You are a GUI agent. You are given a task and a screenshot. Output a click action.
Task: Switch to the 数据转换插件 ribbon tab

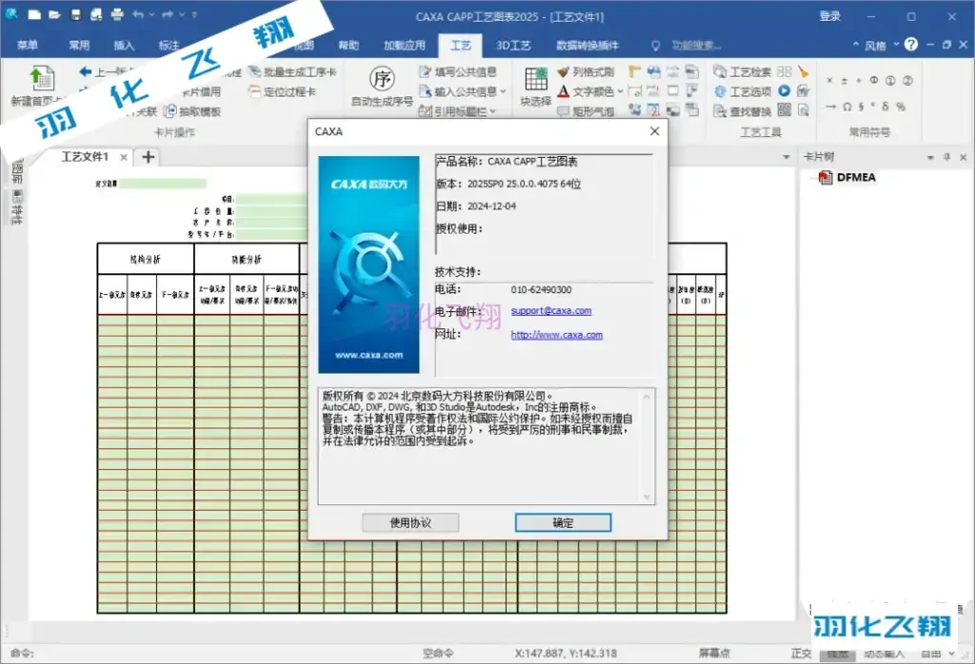[587, 45]
